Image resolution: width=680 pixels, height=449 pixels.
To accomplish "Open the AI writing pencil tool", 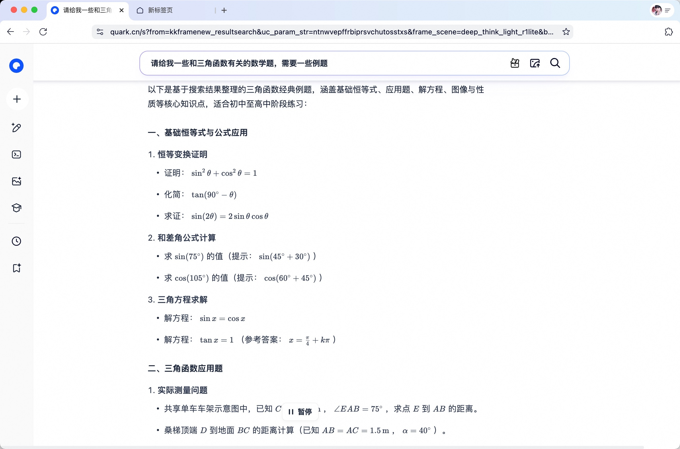I will [x=16, y=128].
